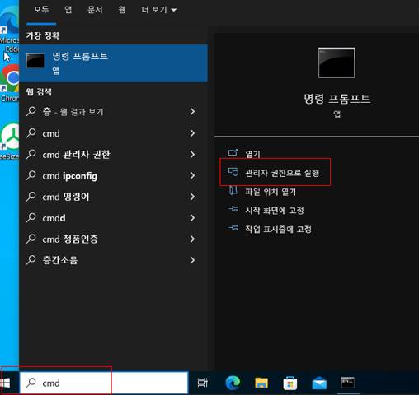419x395 pixels.
Task: Expand arrow beside cmd 정품인증 suggestion
Action: click(192, 239)
